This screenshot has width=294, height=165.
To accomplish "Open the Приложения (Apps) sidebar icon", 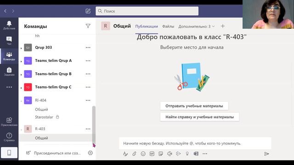I will [x=9, y=121].
